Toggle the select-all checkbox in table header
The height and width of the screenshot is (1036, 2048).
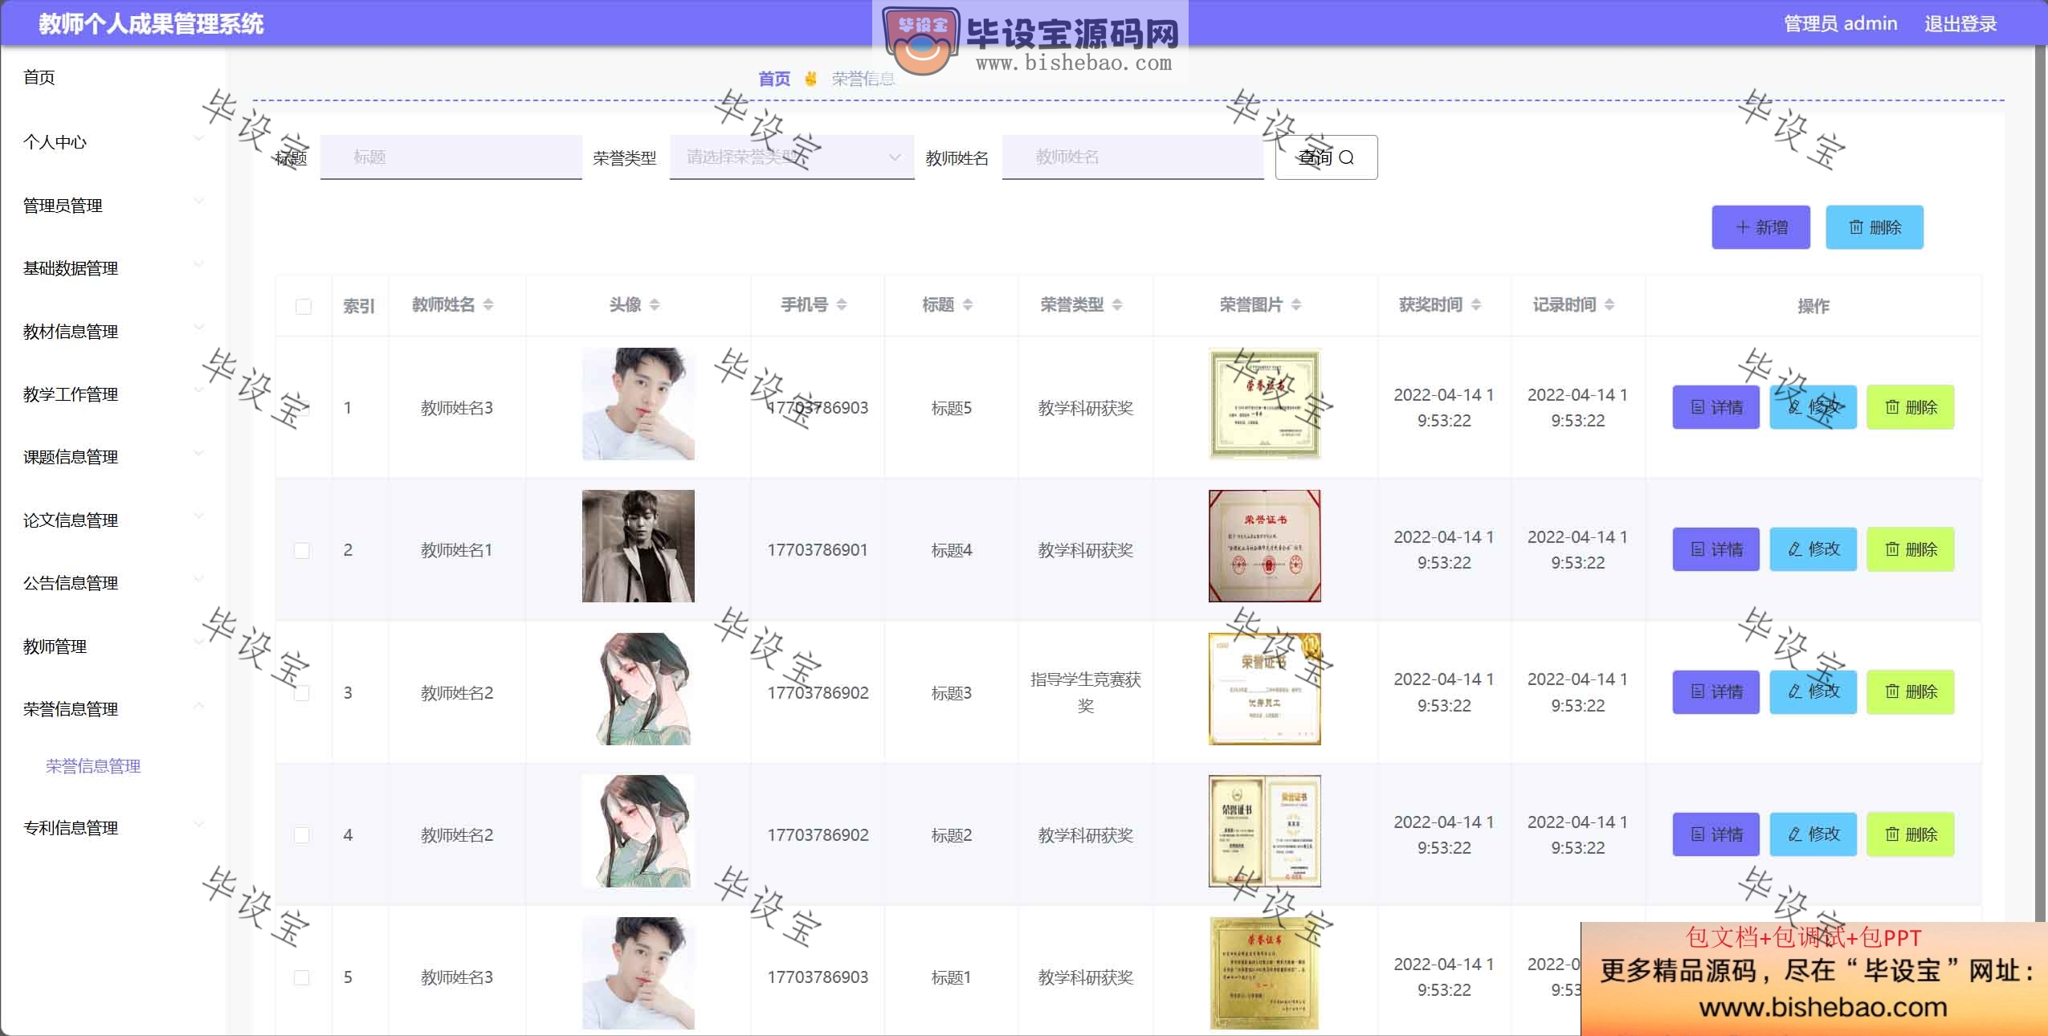(304, 306)
